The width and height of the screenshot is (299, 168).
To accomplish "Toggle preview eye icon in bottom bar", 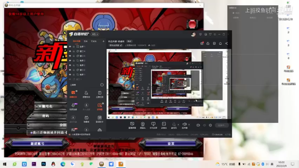I will click(204, 125).
